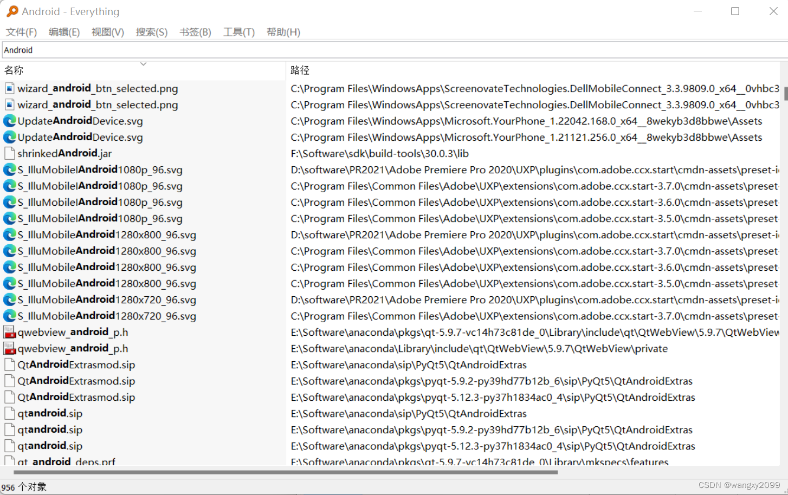Select the file name shrinkedAndroid.jar
Screen dimensions: 788x495
64,153
